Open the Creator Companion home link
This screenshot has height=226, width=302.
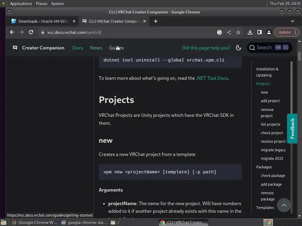(43, 48)
